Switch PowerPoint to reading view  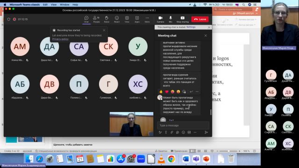tap(206, 151)
